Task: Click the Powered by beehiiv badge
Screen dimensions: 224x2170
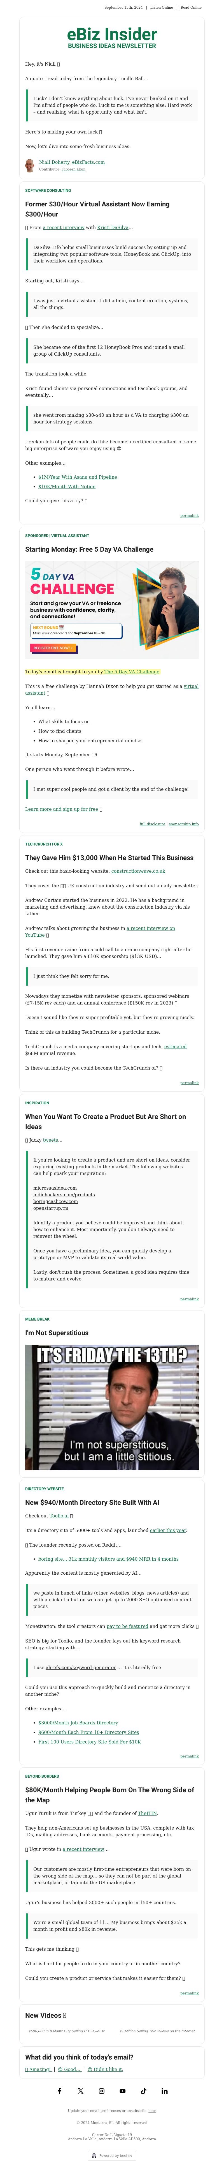Action: coord(112,2156)
